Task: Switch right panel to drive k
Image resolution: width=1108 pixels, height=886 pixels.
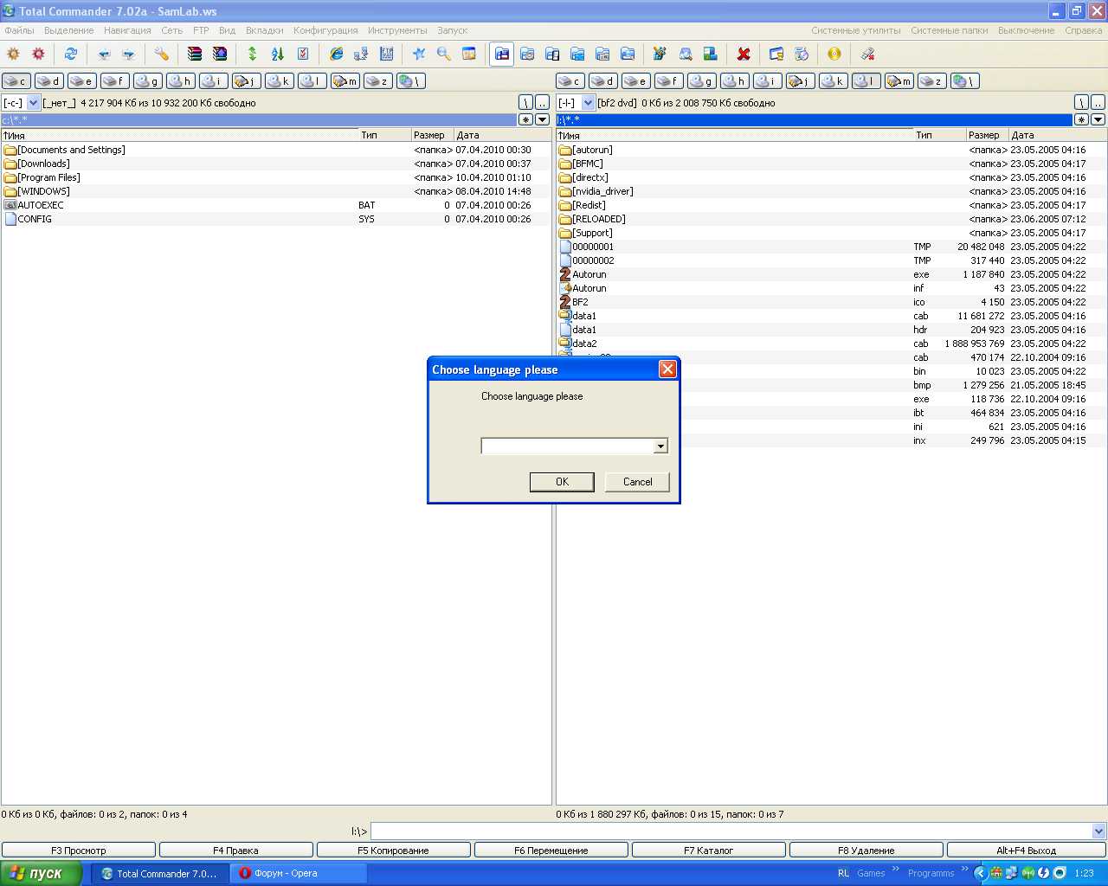Action: pos(834,80)
